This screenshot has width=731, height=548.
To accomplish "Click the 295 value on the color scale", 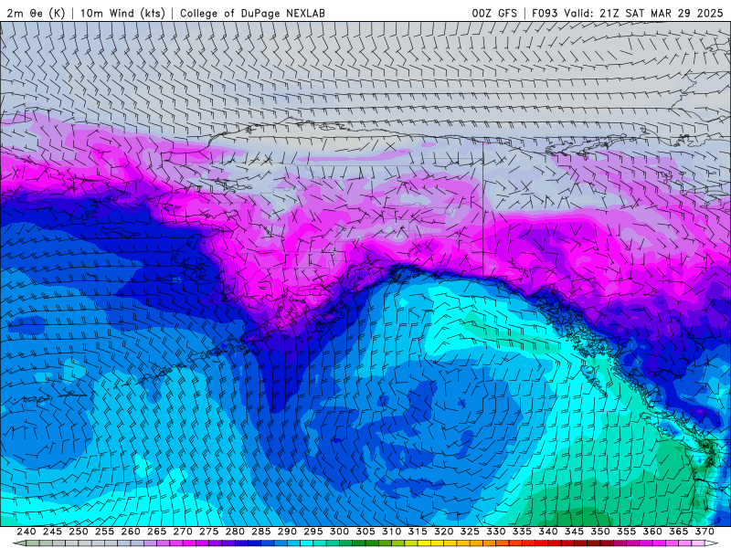I will pos(313,532).
